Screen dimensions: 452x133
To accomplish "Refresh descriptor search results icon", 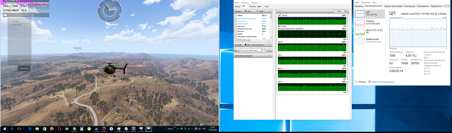I will [x=265, y=50].
